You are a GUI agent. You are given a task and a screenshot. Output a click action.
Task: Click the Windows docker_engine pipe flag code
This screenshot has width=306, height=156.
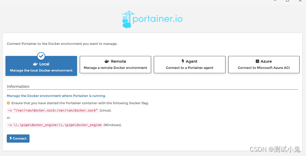click(55, 125)
